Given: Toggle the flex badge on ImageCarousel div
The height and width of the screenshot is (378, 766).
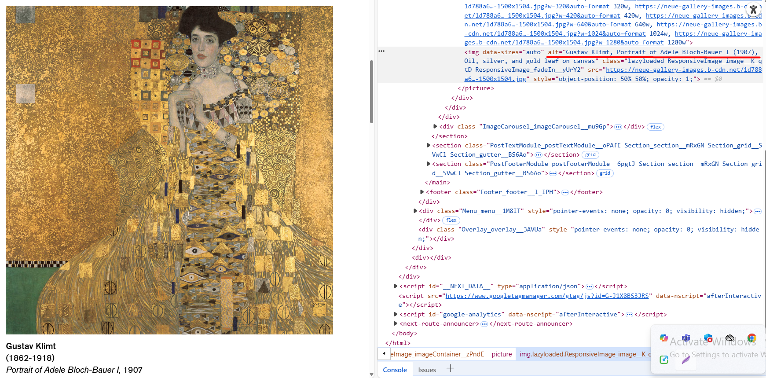Looking at the screenshot, I should pos(656,127).
